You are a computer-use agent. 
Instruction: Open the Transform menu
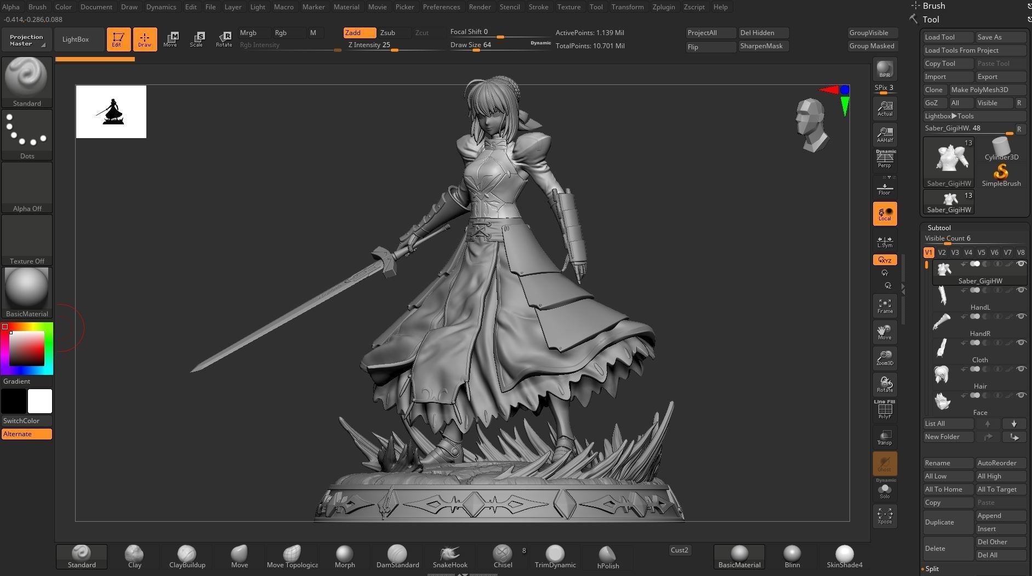[628, 7]
